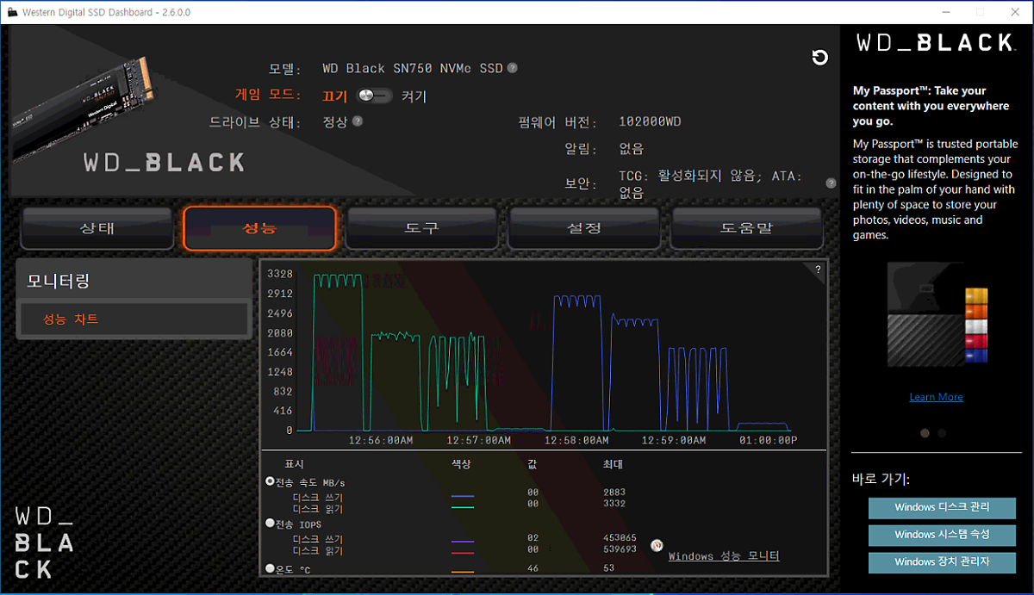This screenshot has height=595, width=1034.
Task: Click the 12:58:00AM time label on the chart
Action: (575, 440)
